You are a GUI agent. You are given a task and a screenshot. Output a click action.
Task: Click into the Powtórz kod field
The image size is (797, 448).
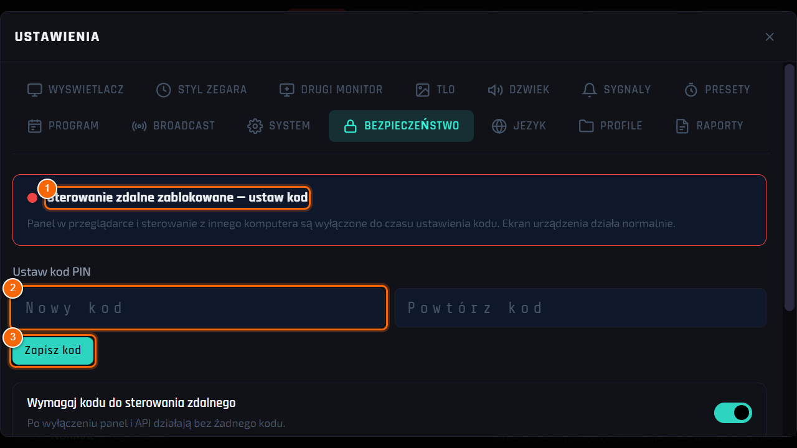click(x=580, y=307)
